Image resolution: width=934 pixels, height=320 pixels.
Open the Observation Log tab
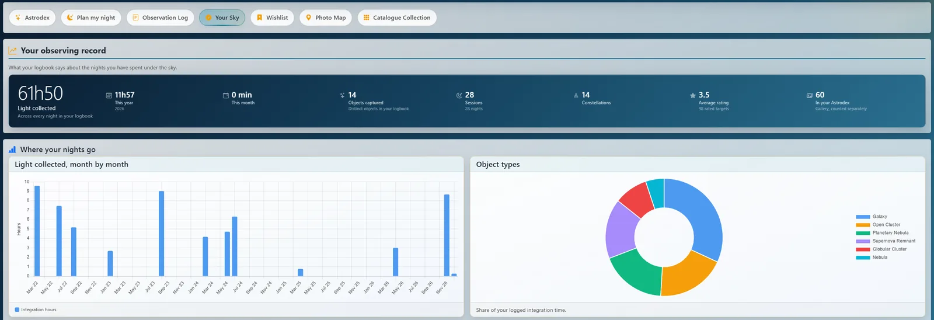click(x=160, y=18)
